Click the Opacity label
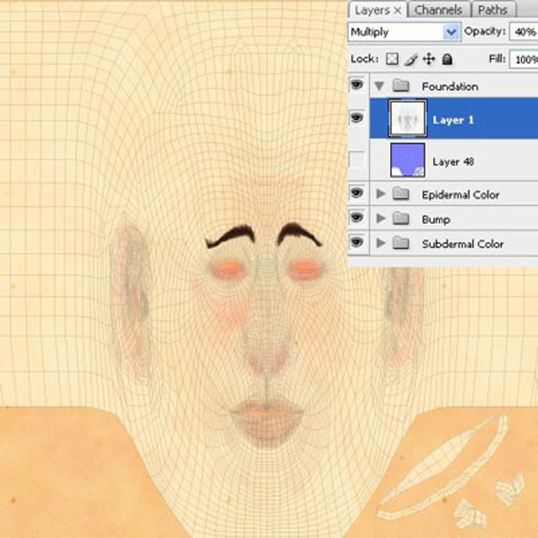The height and width of the screenshot is (538, 538). point(485,31)
